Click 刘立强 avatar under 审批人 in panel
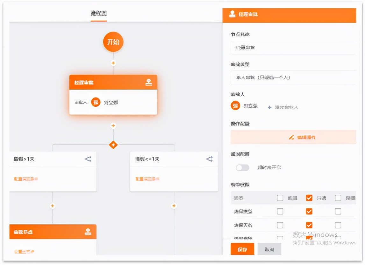The image size is (365, 265). point(235,106)
